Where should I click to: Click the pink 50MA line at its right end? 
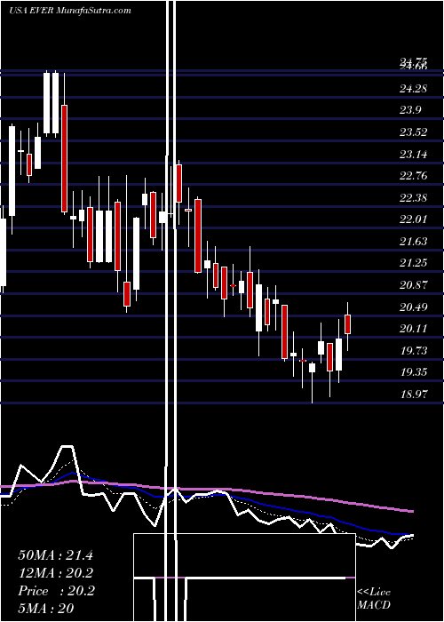pyautogui.click(x=410, y=511)
